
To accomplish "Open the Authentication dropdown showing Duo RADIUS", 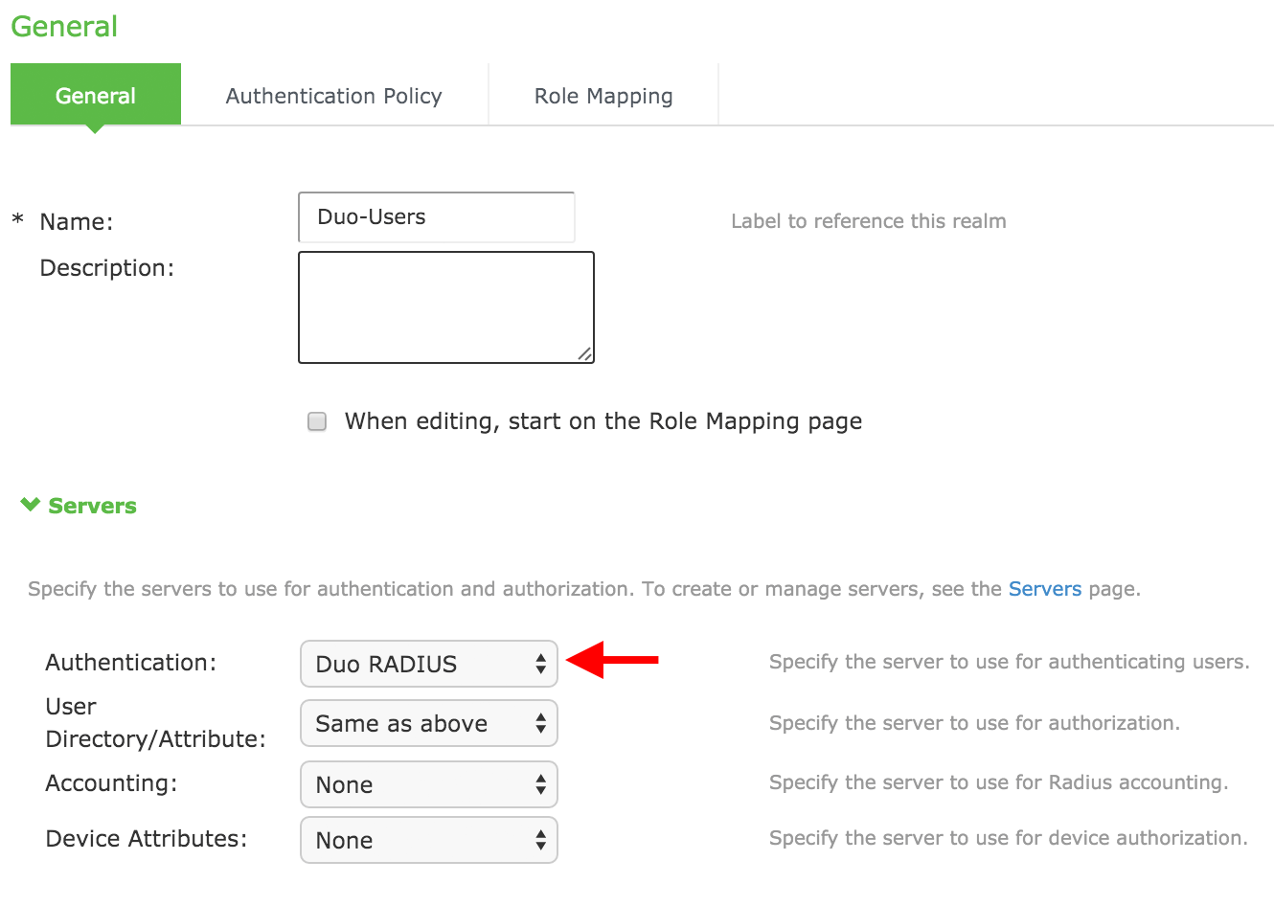I will (x=428, y=664).
